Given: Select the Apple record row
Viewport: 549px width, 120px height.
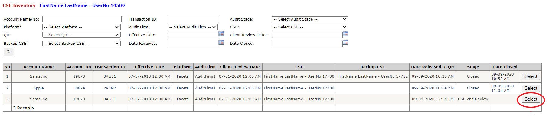Looking at the screenshot, I should click(531, 88).
